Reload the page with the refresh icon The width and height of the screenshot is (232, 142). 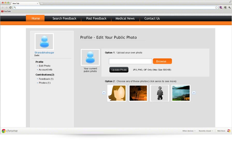click(x=10, y=7)
